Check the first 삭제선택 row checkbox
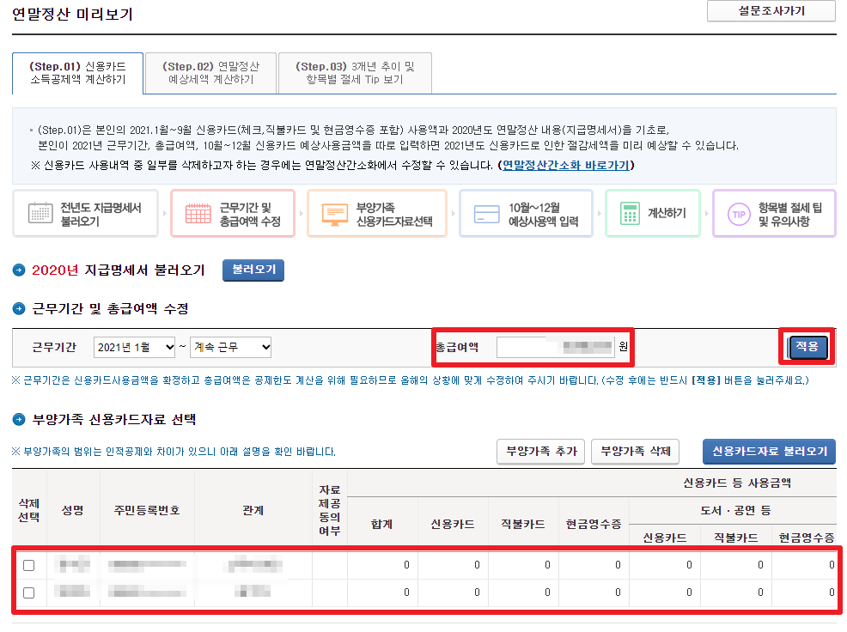This screenshot has height=632, width=847. point(27,565)
